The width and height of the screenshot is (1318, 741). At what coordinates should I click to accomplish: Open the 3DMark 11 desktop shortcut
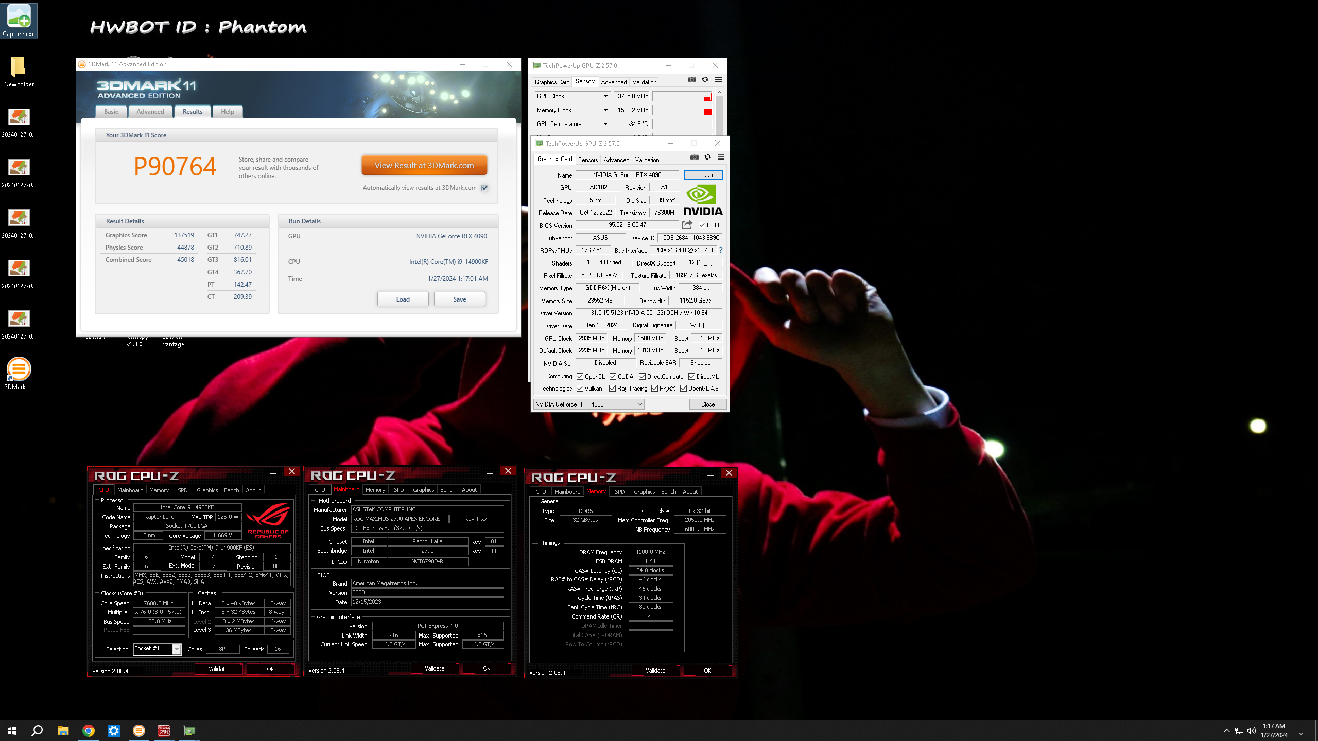click(x=19, y=374)
